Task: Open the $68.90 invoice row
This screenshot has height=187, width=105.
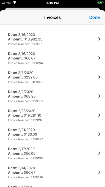Action: pyautogui.click(x=52, y=96)
